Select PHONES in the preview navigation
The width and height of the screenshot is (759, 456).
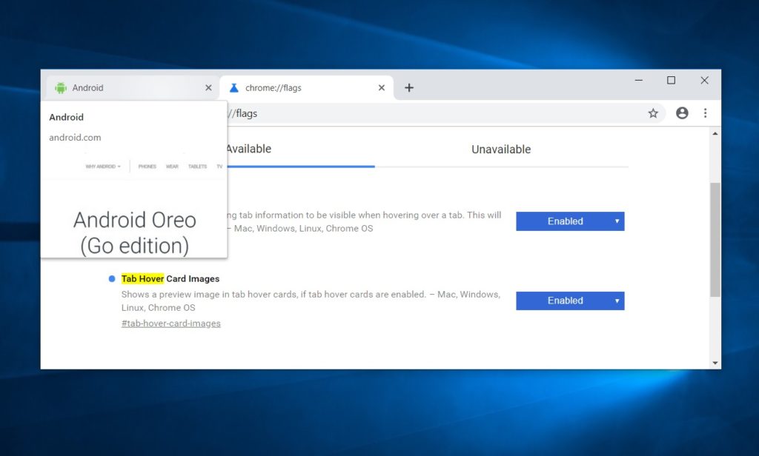[147, 166]
